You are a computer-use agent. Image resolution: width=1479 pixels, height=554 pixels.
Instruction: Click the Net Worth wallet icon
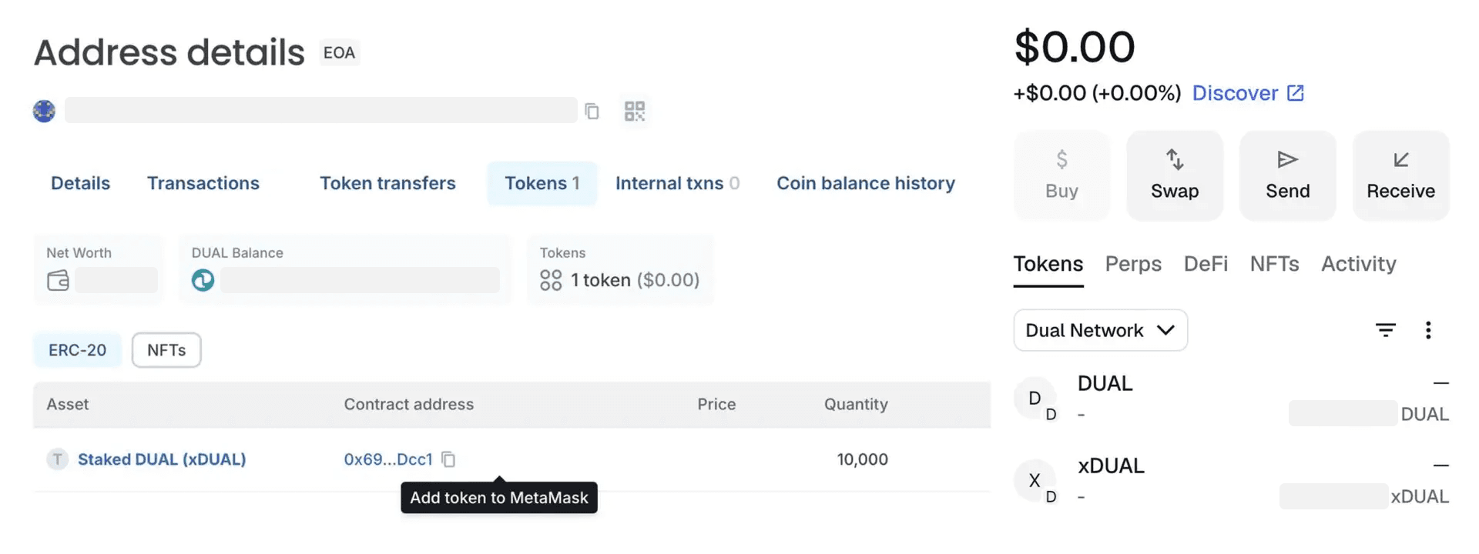tap(58, 280)
